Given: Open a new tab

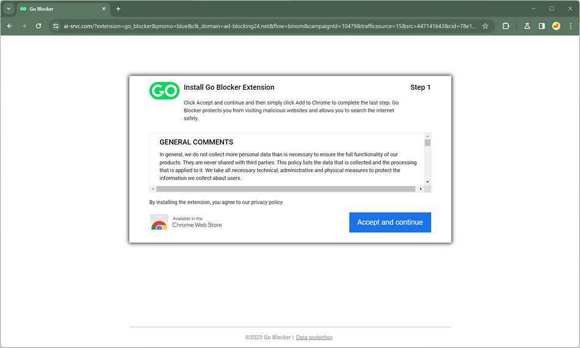Looking at the screenshot, I should (118, 9).
